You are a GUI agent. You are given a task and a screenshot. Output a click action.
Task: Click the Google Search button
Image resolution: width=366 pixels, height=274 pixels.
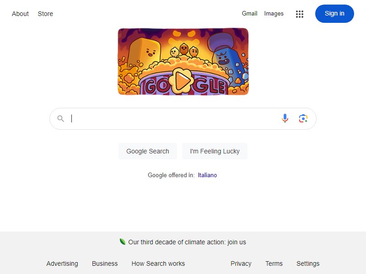147,151
